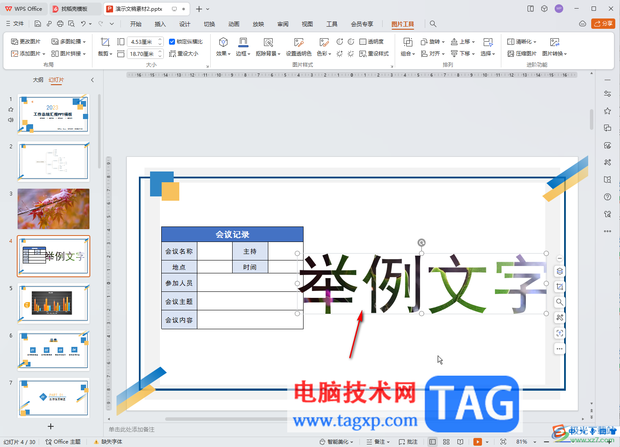Click Remove background (抠除背景) tool
The width and height of the screenshot is (620, 447).
click(268, 47)
